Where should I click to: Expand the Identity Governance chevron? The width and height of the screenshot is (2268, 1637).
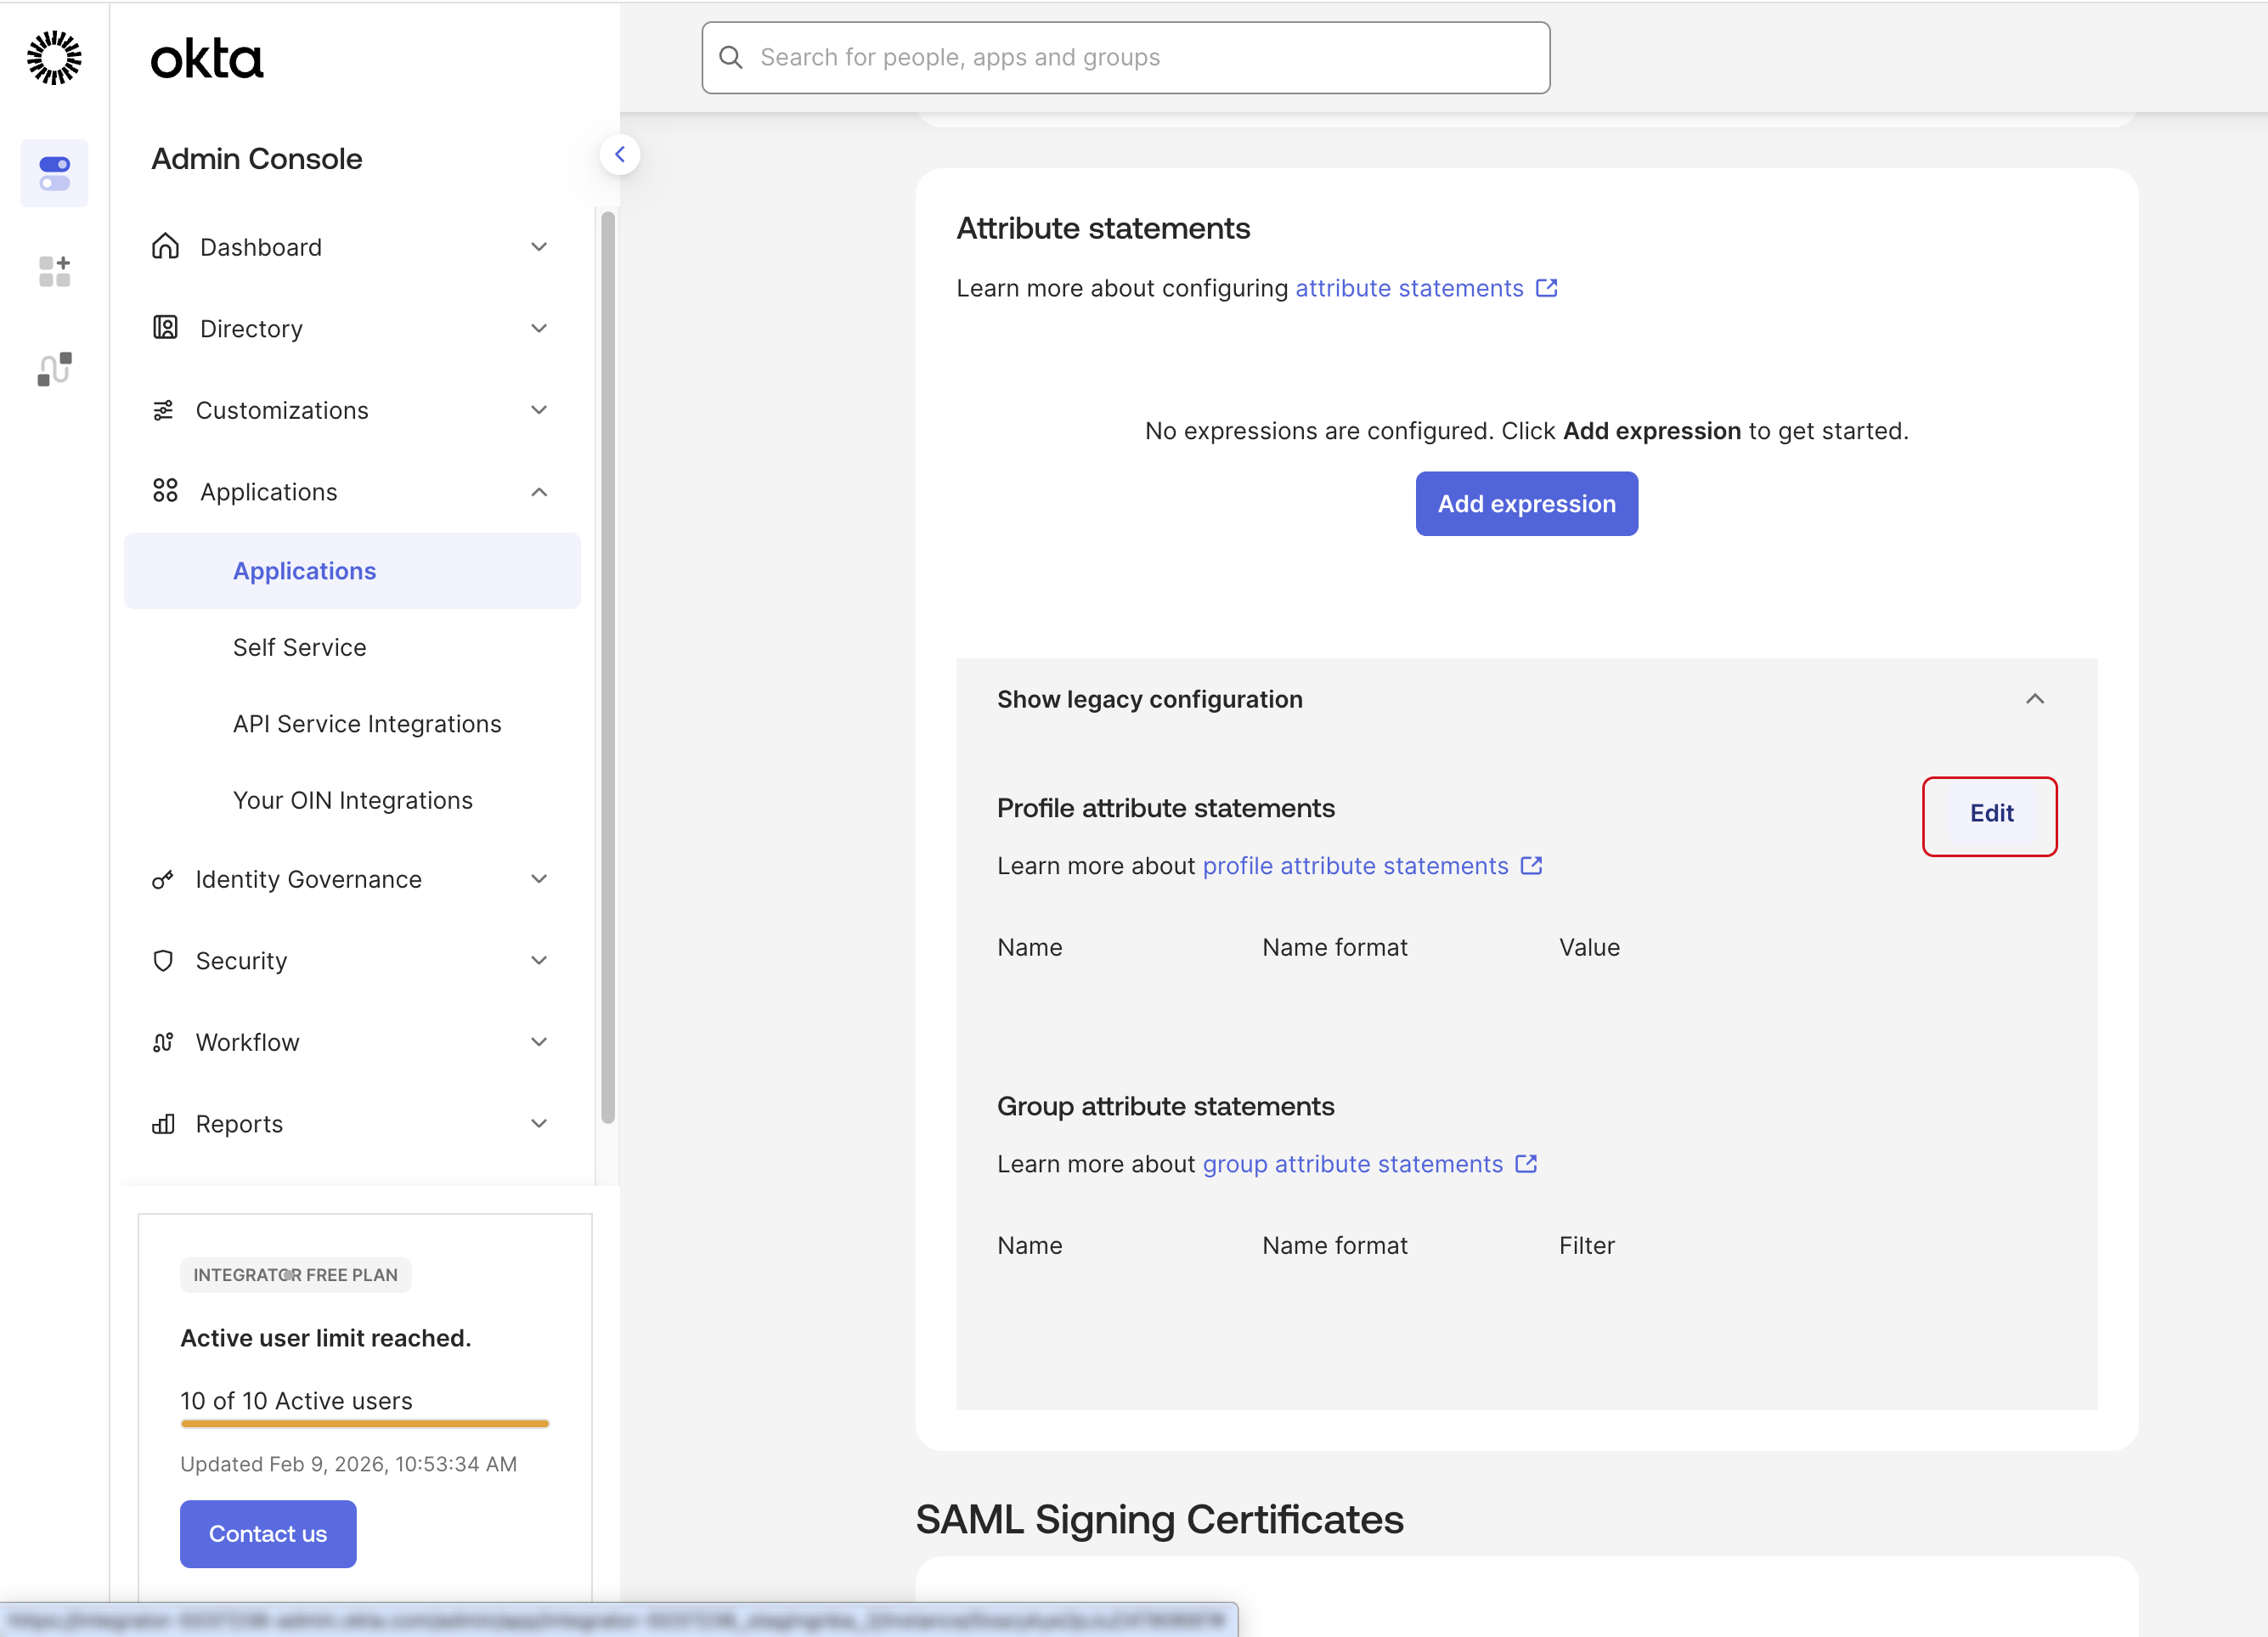(x=539, y=879)
